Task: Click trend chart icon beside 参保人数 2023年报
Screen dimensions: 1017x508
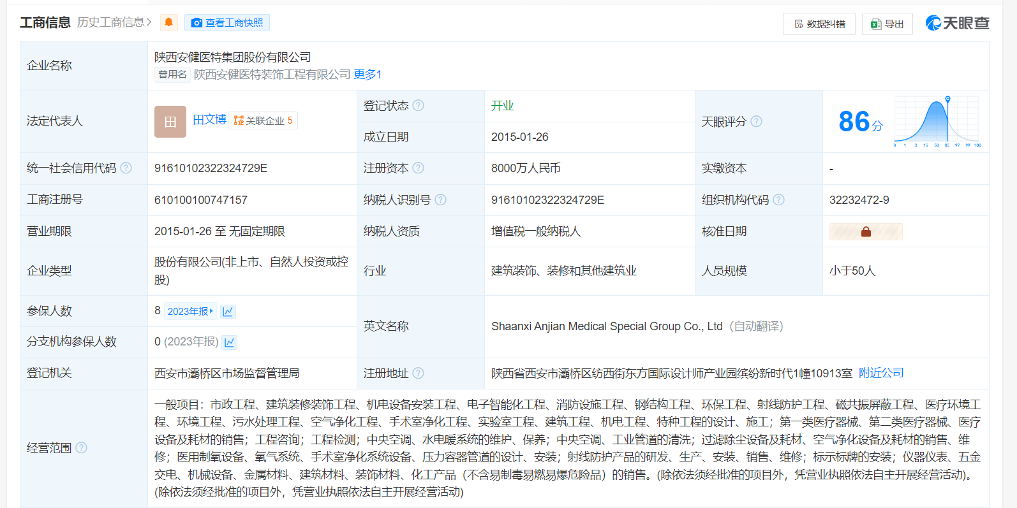Action: tap(228, 311)
